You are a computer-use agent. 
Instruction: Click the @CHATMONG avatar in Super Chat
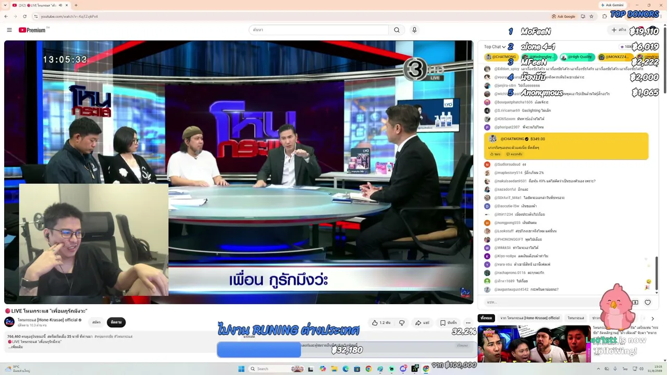click(x=492, y=139)
